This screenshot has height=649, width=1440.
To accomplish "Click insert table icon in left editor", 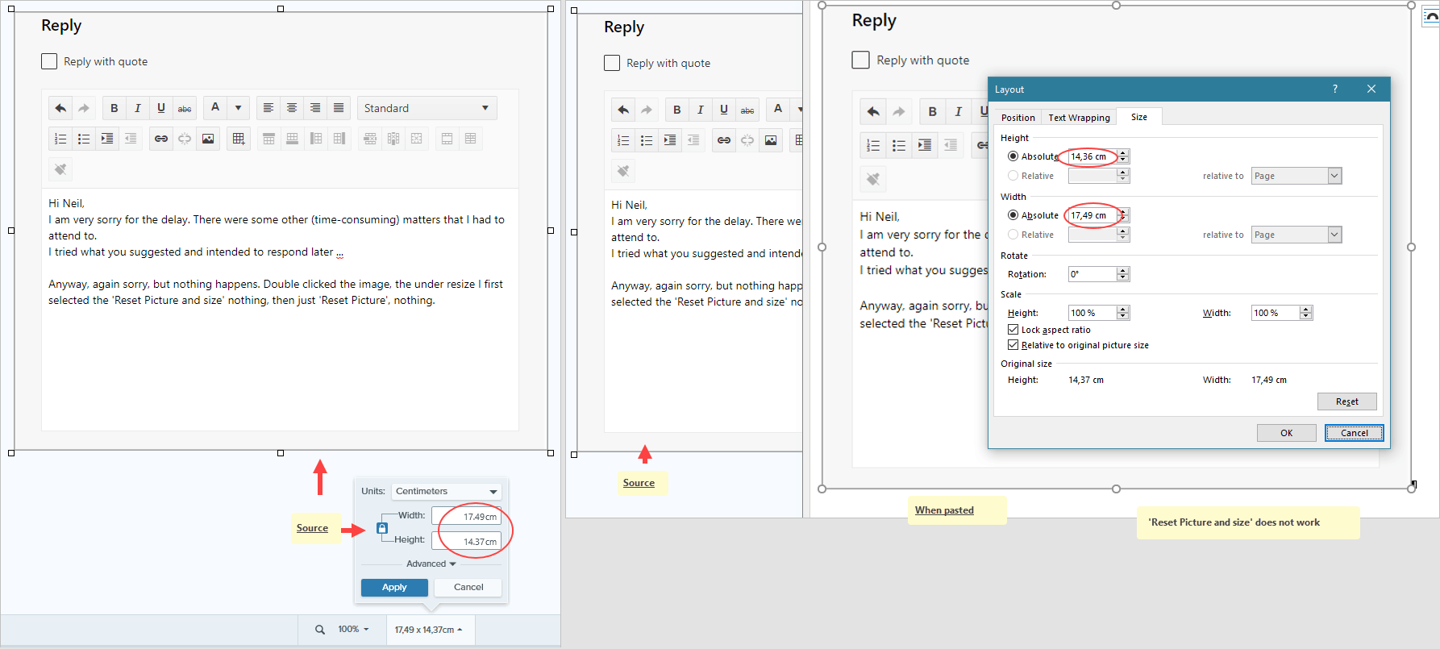I will click(239, 139).
